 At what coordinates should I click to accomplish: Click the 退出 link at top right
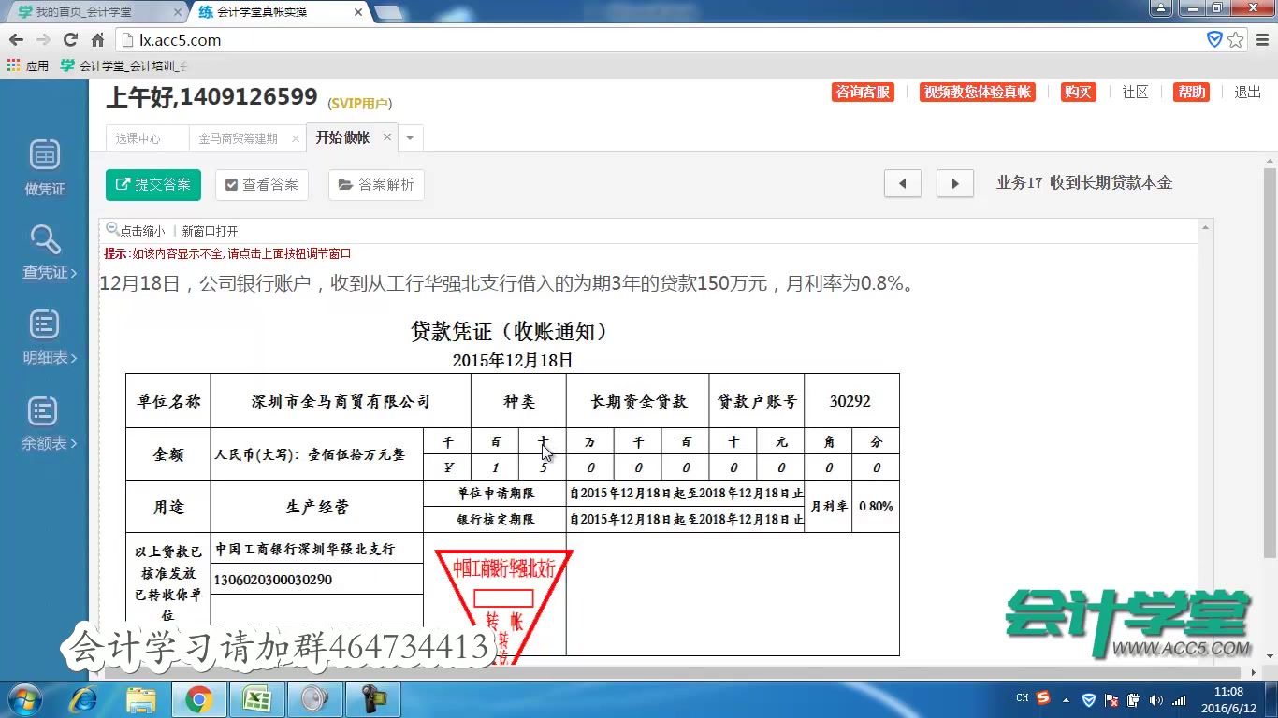tap(1248, 92)
